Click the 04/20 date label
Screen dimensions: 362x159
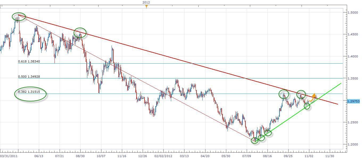click(x=205, y=157)
